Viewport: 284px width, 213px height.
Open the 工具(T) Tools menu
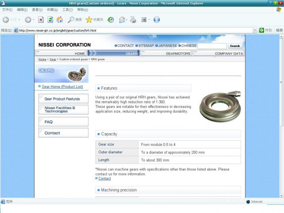pos(67,10)
